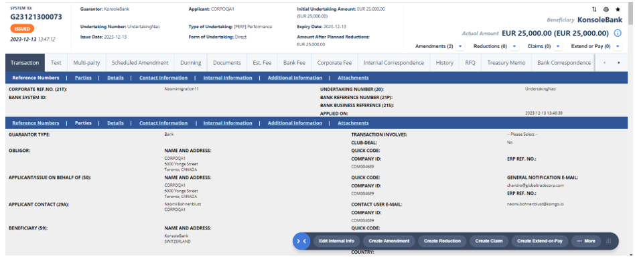
Task: Jump to Additional Information in second section bar
Action: [x=295, y=123]
